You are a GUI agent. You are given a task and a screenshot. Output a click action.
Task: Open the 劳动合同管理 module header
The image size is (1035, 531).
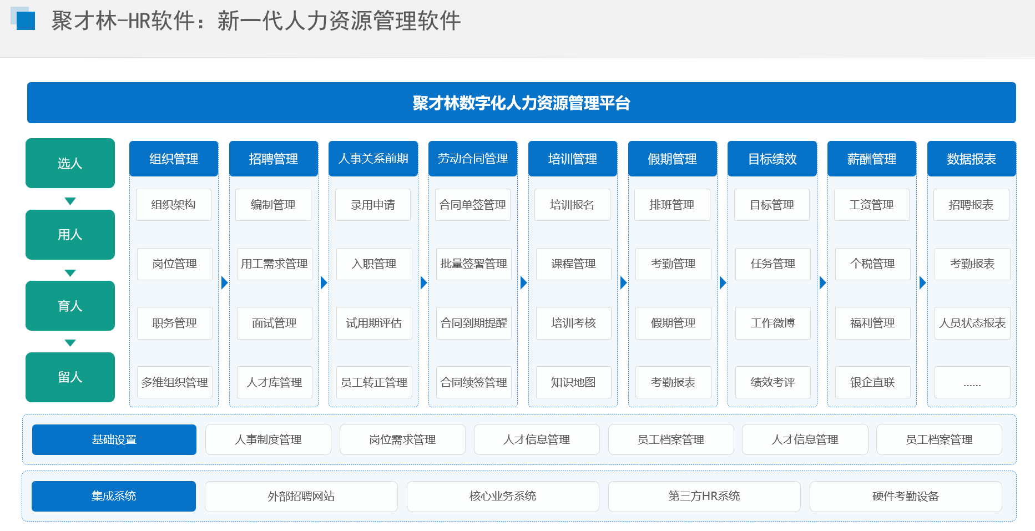click(x=473, y=159)
